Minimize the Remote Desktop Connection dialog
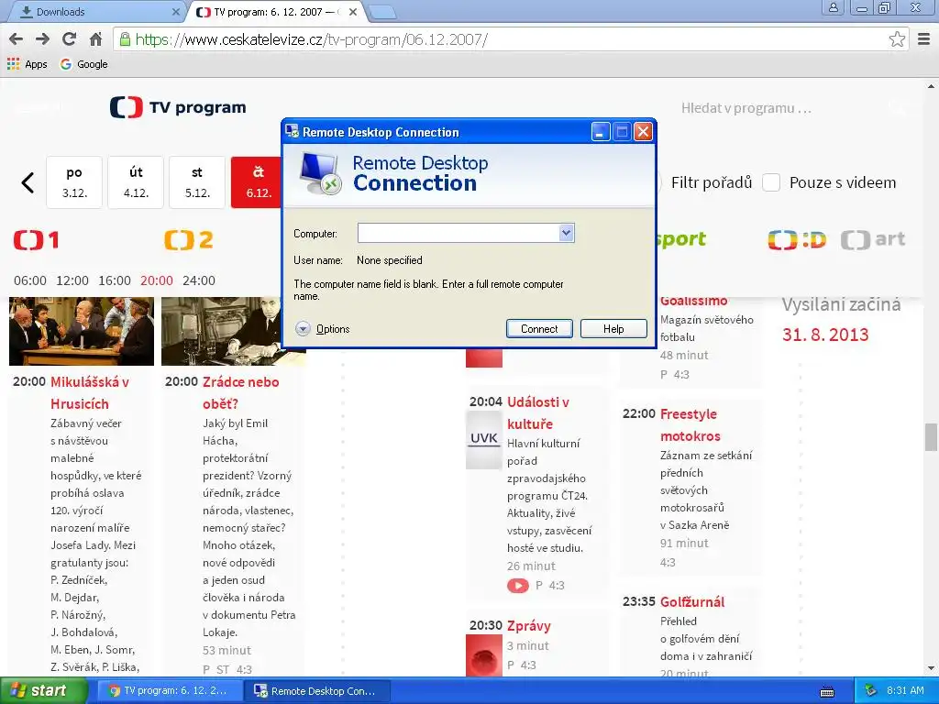This screenshot has height=704, width=939. tap(600, 132)
